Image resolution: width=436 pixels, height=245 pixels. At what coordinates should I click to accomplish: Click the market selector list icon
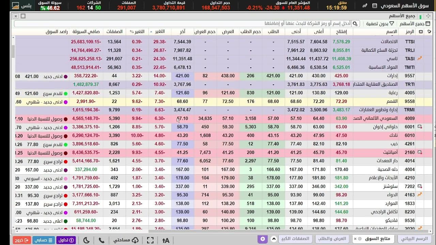[375, 6]
